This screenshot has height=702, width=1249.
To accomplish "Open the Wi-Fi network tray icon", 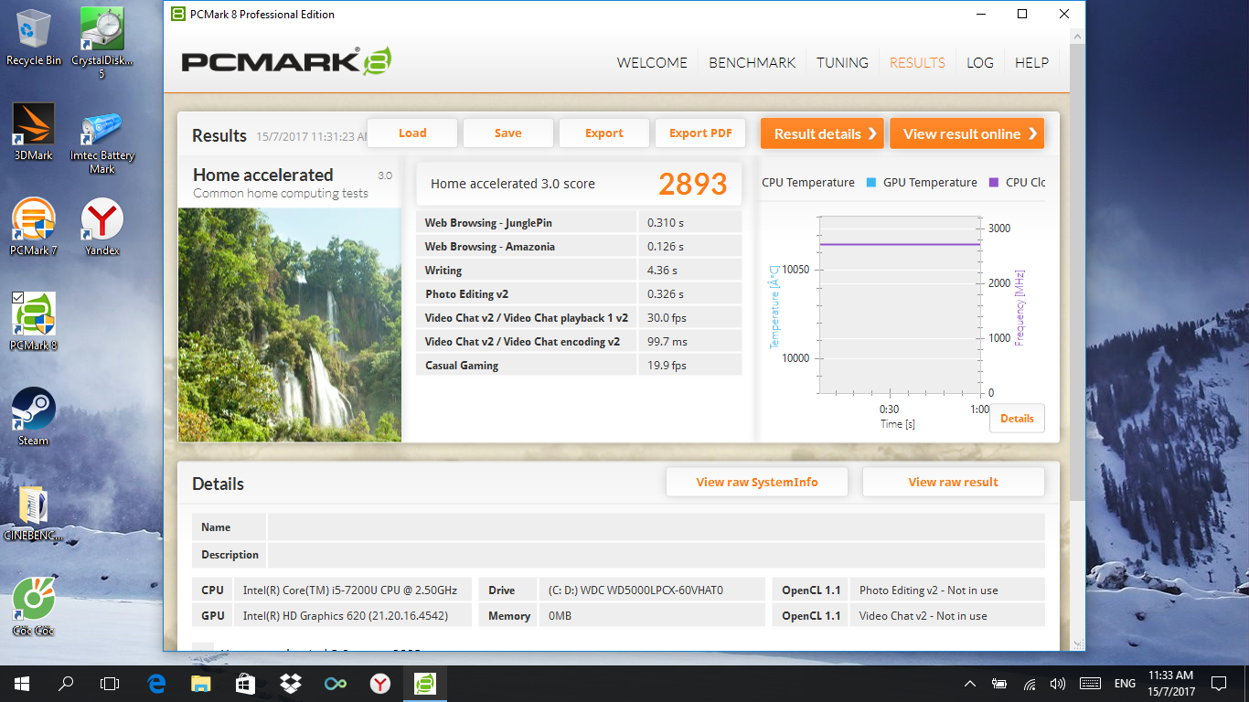I will (1030, 684).
